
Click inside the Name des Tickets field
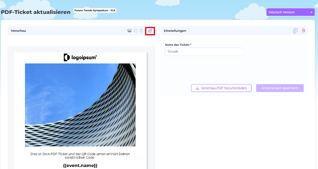[x=203, y=52]
